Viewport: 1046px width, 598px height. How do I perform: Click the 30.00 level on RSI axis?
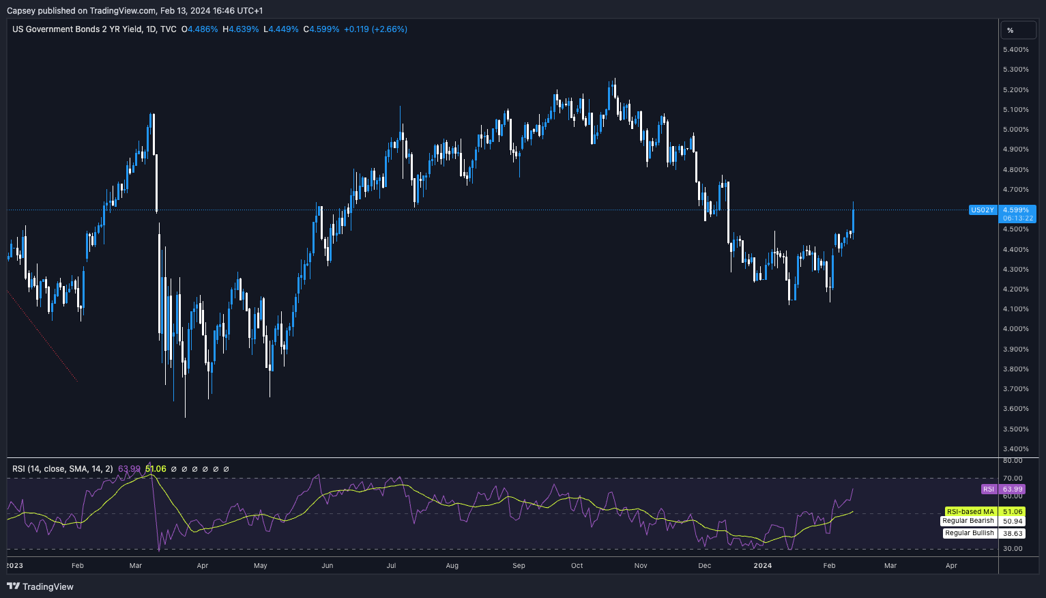[1013, 549]
